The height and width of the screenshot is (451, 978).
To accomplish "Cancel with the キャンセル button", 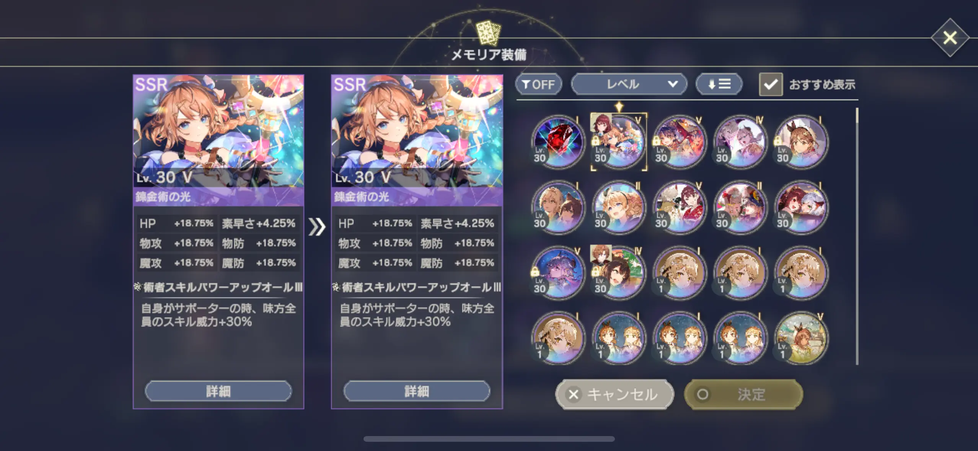I will click(x=615, y=394).
